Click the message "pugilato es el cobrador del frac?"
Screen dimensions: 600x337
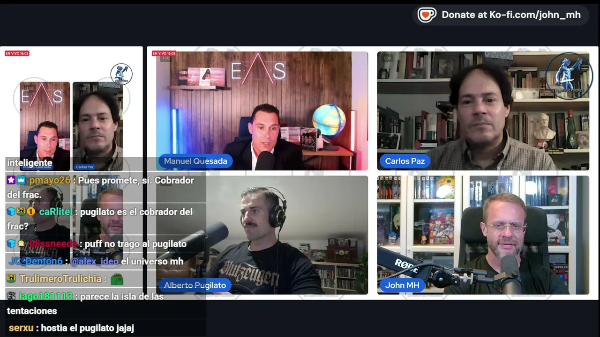(x=100, y=219)
